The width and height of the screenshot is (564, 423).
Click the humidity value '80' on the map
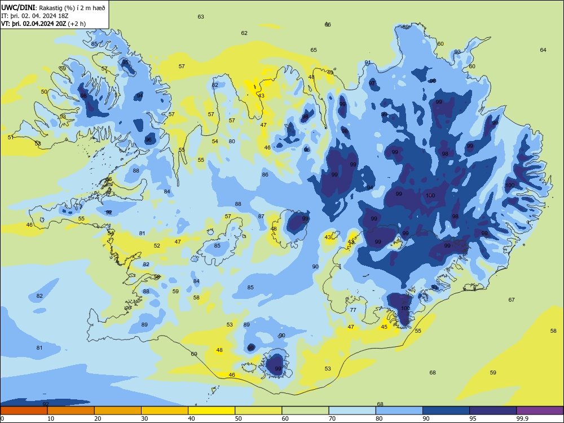232,142
